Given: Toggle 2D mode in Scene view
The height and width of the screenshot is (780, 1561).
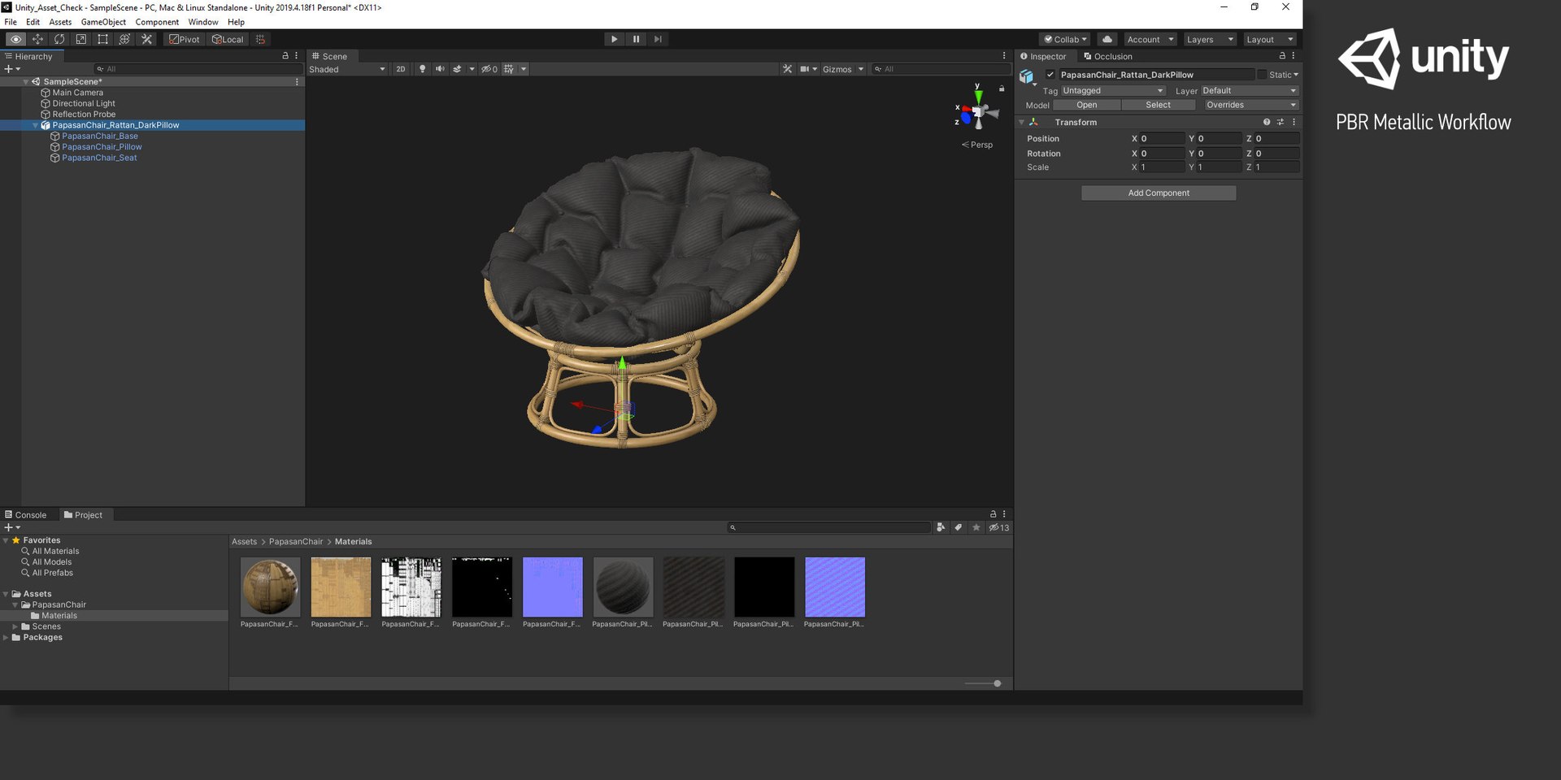Looking at the screenshot, I should pyautogui.click(x=400, y=69).
